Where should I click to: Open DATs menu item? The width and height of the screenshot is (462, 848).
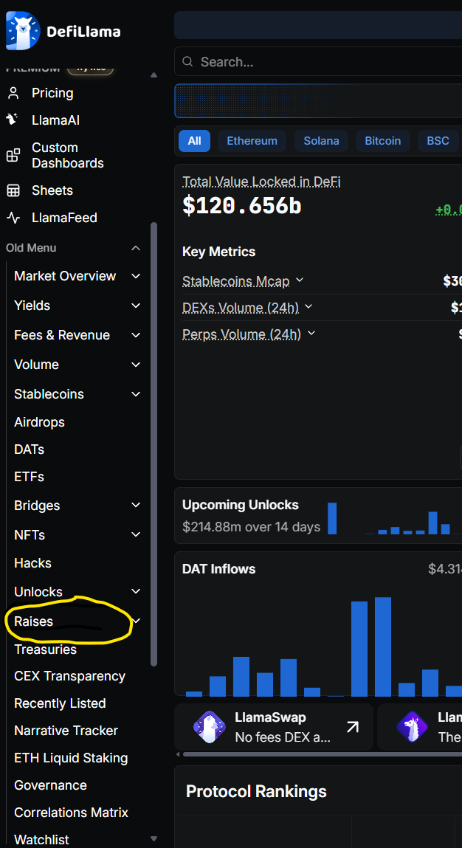[30, 449]
